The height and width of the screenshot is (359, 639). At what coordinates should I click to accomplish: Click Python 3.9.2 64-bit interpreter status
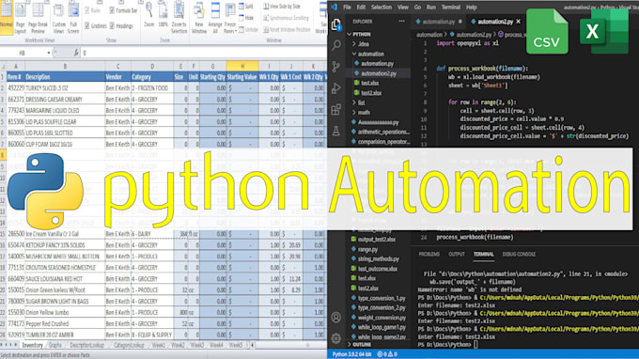[351, 354]
